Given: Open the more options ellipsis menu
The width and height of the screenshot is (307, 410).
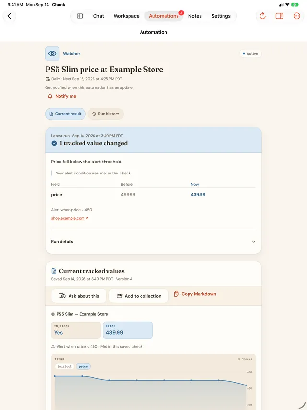Looking at the screenshot, I should point(297,16).
